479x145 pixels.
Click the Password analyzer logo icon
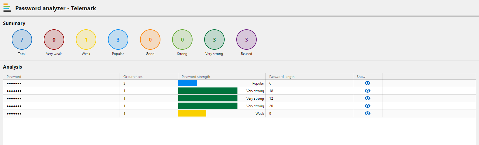[7, 8]
